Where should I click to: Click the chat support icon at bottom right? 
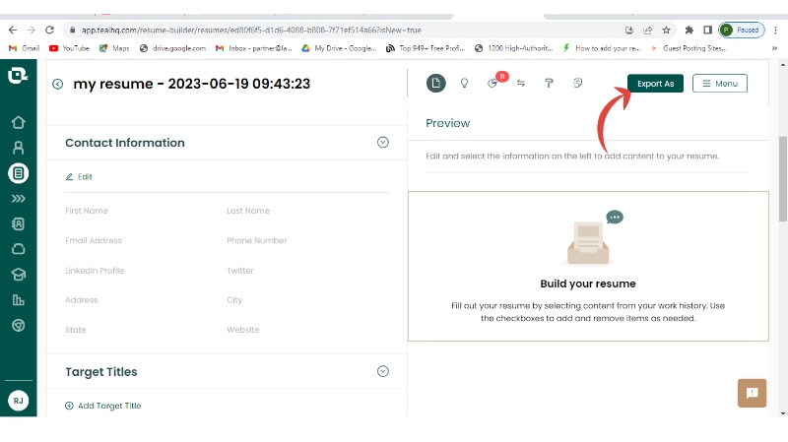click(752, 393)
